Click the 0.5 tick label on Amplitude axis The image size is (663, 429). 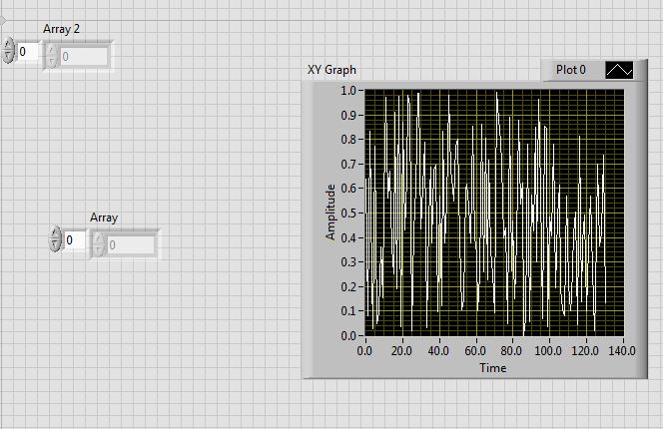pos(348,214)
